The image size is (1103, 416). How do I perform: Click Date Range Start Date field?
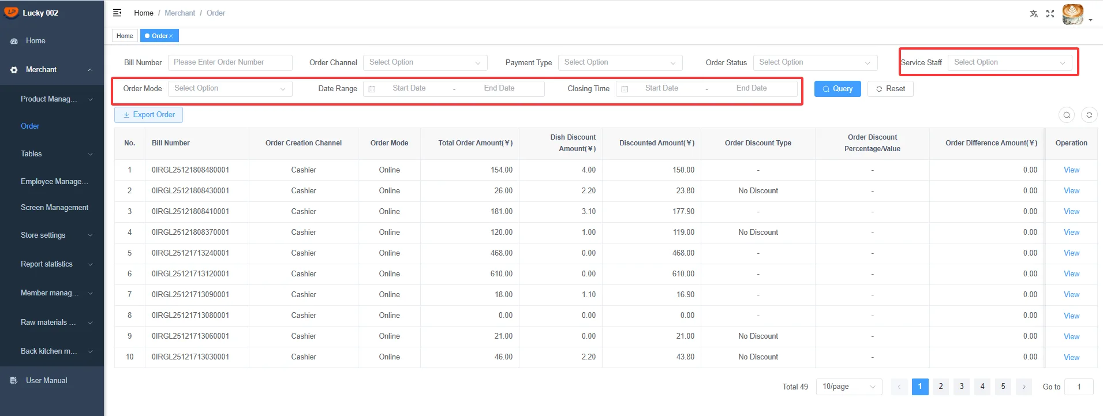tap(409, 88)
